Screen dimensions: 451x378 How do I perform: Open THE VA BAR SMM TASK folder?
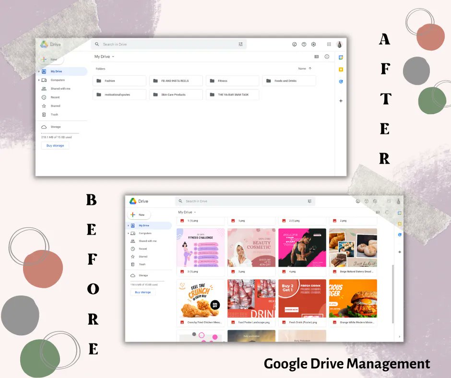[x=232, y=94]
